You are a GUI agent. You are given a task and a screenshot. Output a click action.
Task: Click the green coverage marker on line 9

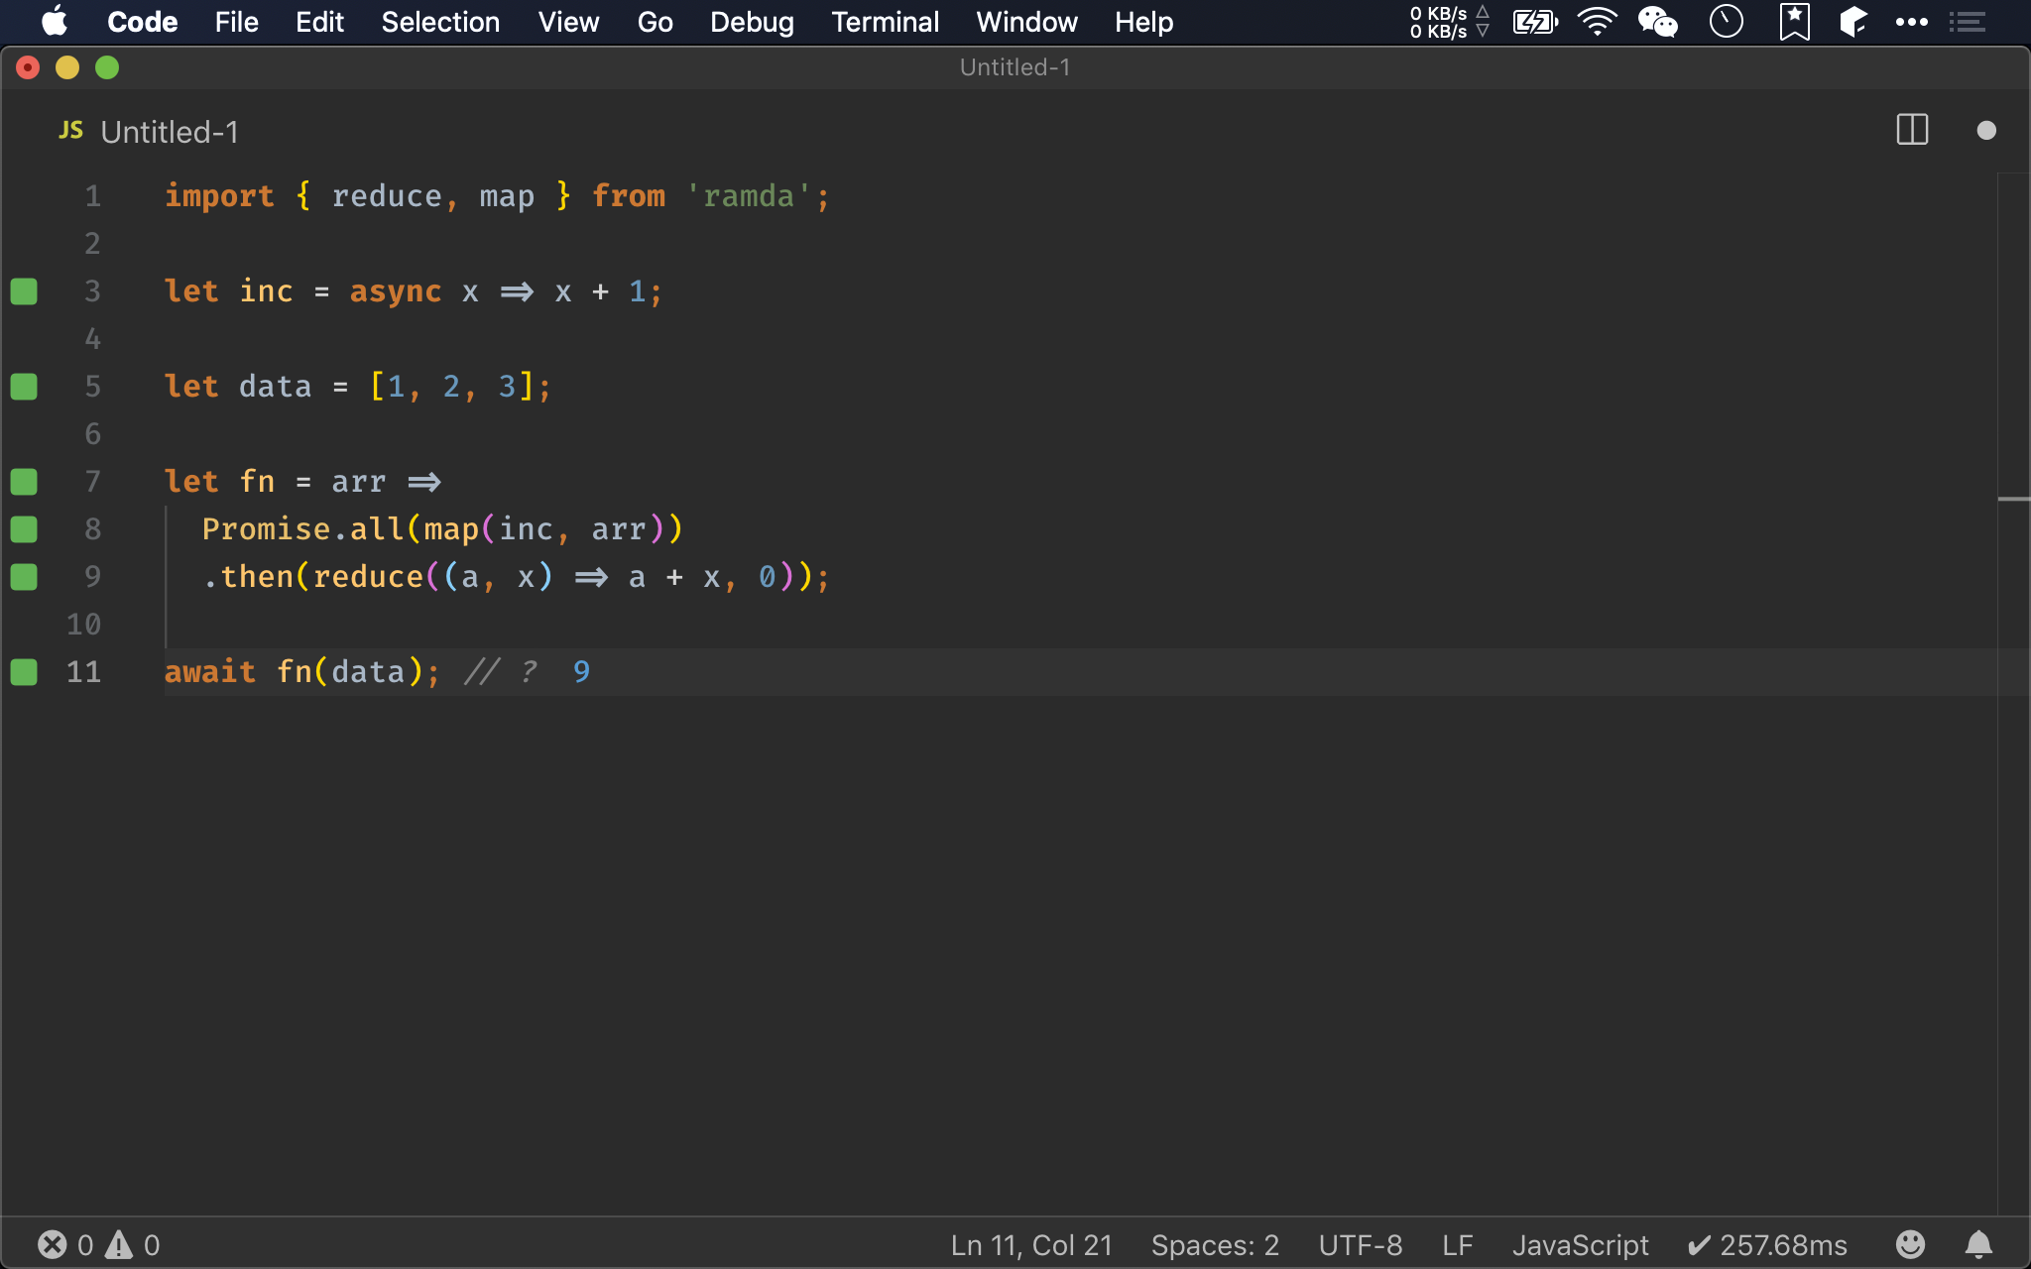(x=24, y=577)
